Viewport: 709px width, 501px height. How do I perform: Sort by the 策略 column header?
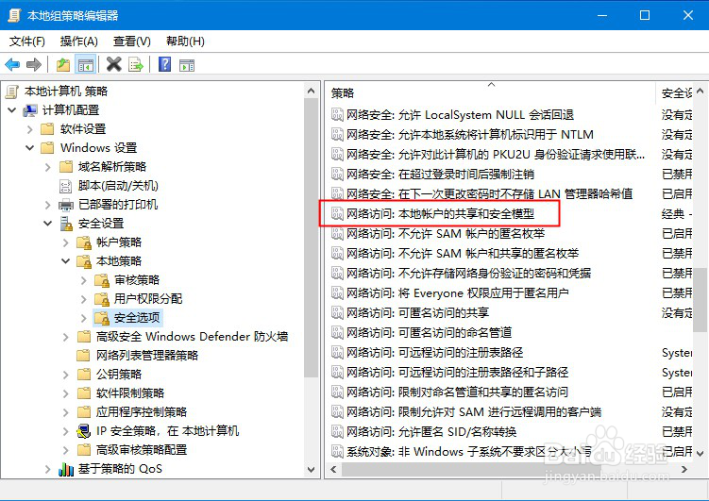coord(490,93)
